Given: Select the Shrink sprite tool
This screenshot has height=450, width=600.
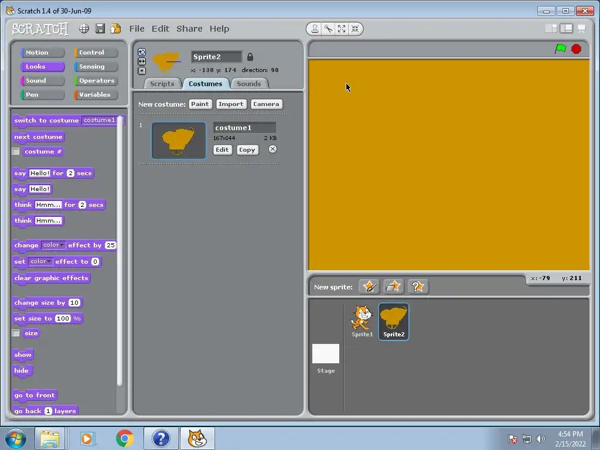Looking at the screenshot, I should pyautogui.click(x=354, y=29).
